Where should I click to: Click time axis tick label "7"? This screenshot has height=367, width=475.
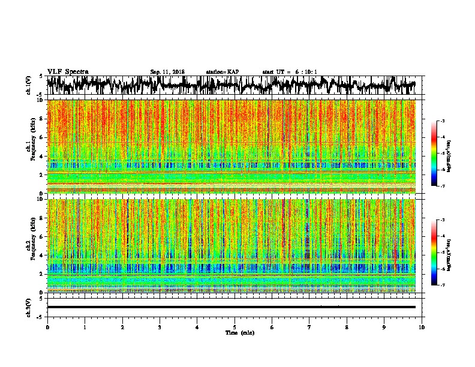click(309, 327)
